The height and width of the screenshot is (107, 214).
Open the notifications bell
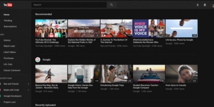[x=205, y=5]
